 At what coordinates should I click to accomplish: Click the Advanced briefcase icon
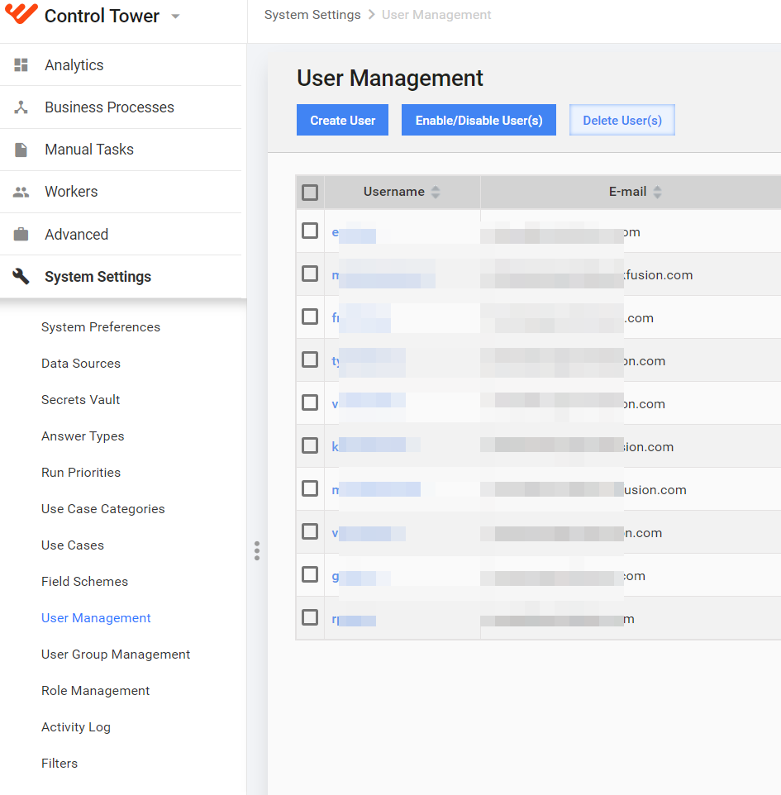pyautogui.click(x=21, y=234)
